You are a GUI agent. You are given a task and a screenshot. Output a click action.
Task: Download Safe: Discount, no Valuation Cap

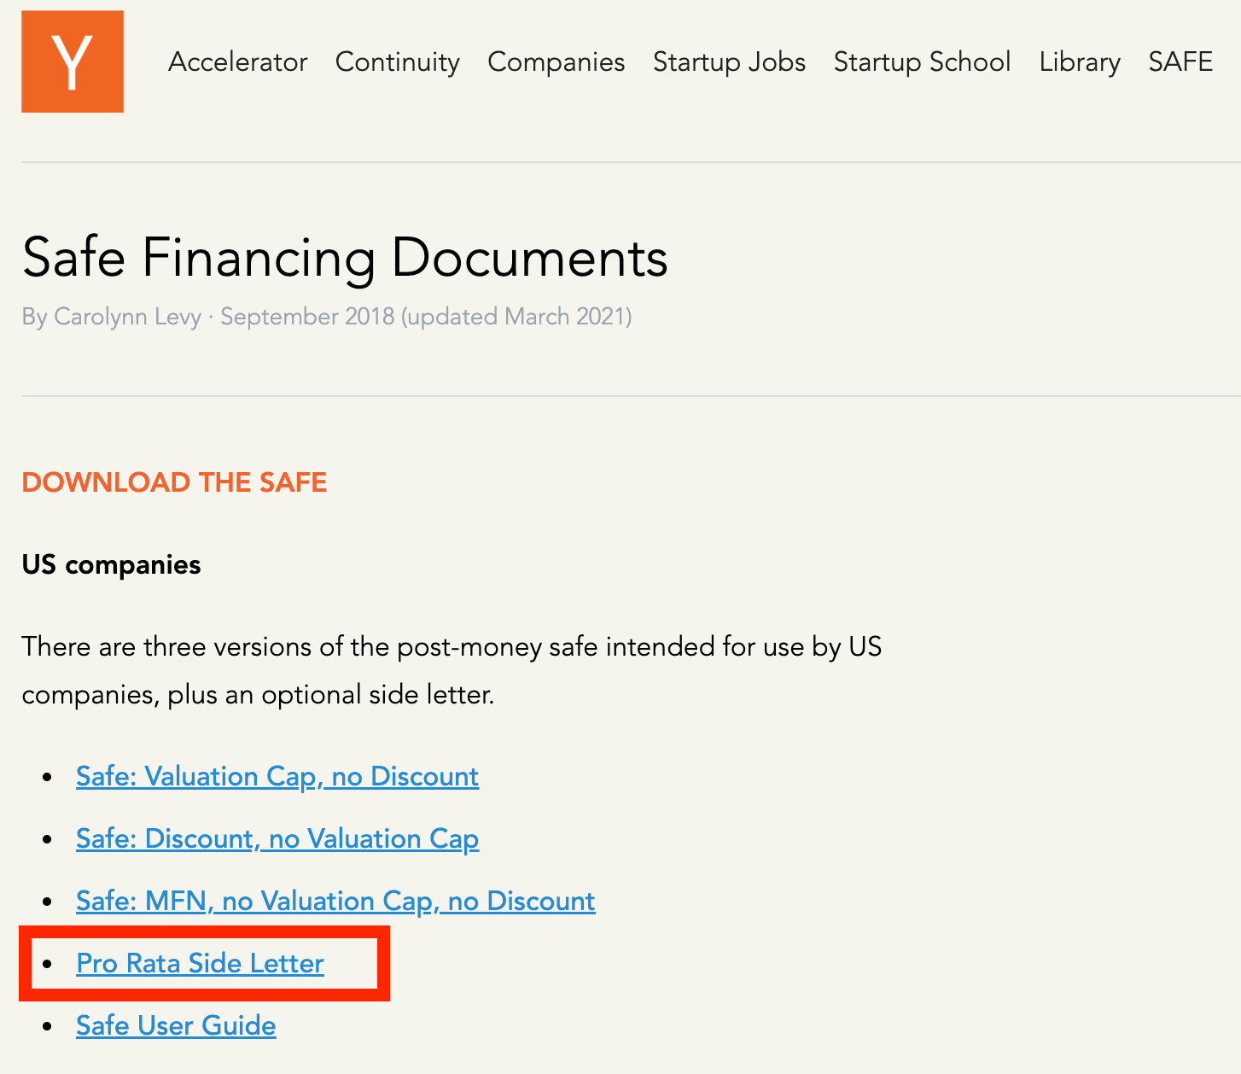click(277, 839)
